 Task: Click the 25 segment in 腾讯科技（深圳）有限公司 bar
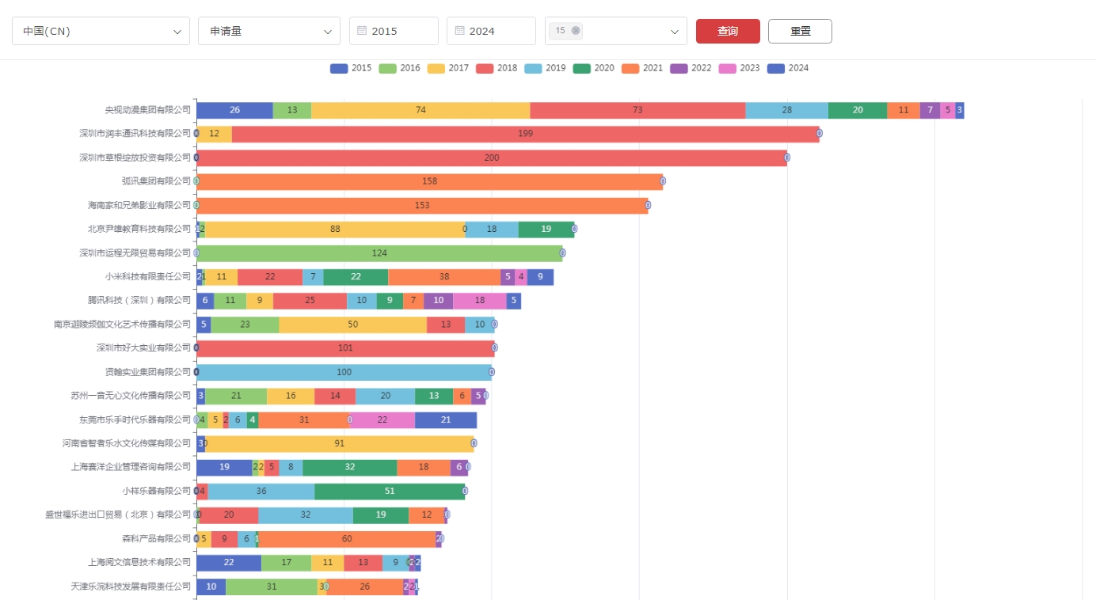(x=310, y=300)
